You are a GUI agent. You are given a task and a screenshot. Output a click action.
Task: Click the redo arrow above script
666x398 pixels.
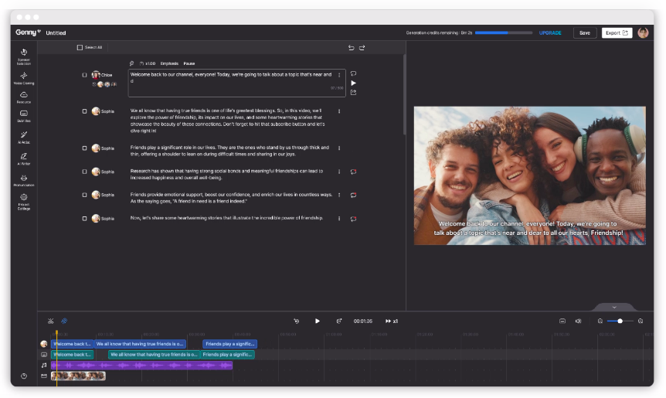(362, 48)
